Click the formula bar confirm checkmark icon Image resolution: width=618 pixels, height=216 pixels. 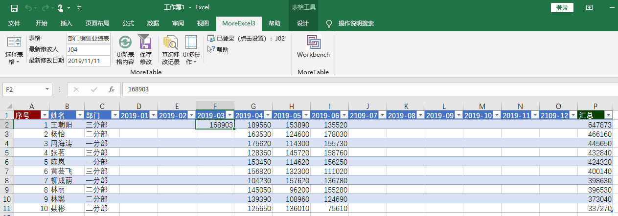pos(93,89)
